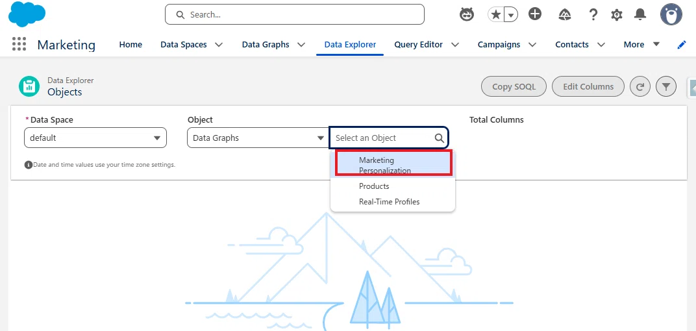Expand the Contacts tab chevron
Image resolution: width=696 pixels, height=331 pixels.
[x=601, y=44]
